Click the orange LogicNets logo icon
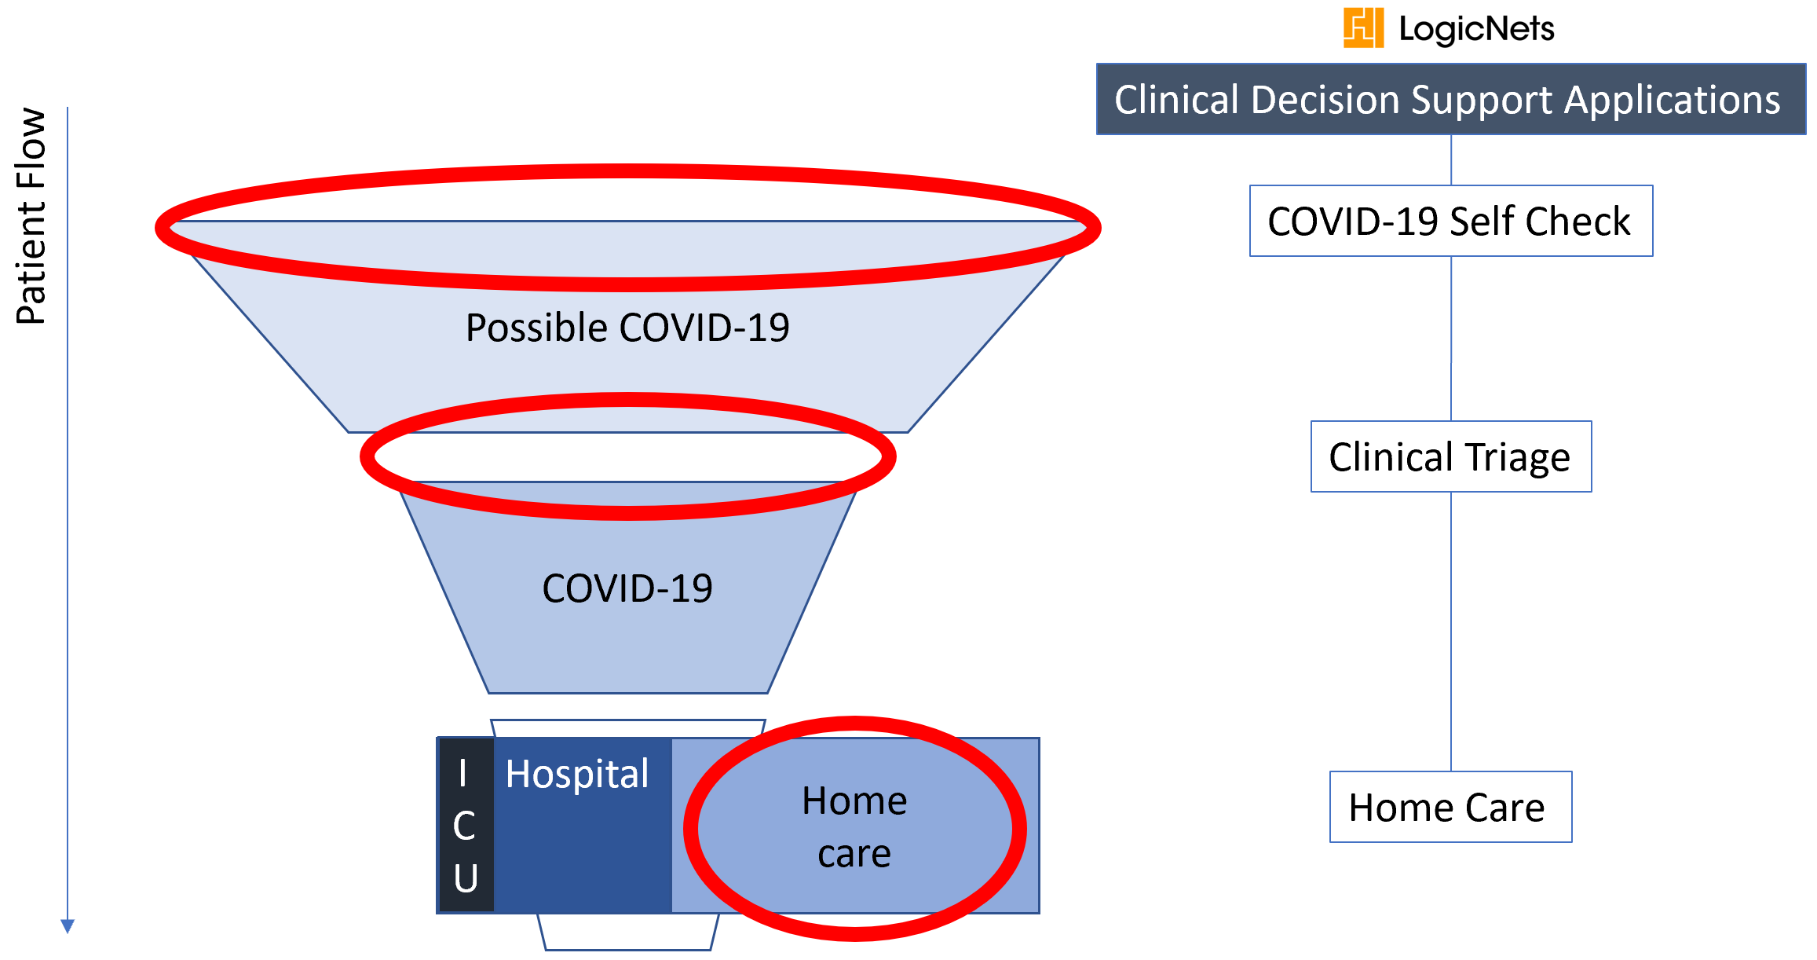This screenshot has height=960, width=1817. click(x=1363, y=27)
